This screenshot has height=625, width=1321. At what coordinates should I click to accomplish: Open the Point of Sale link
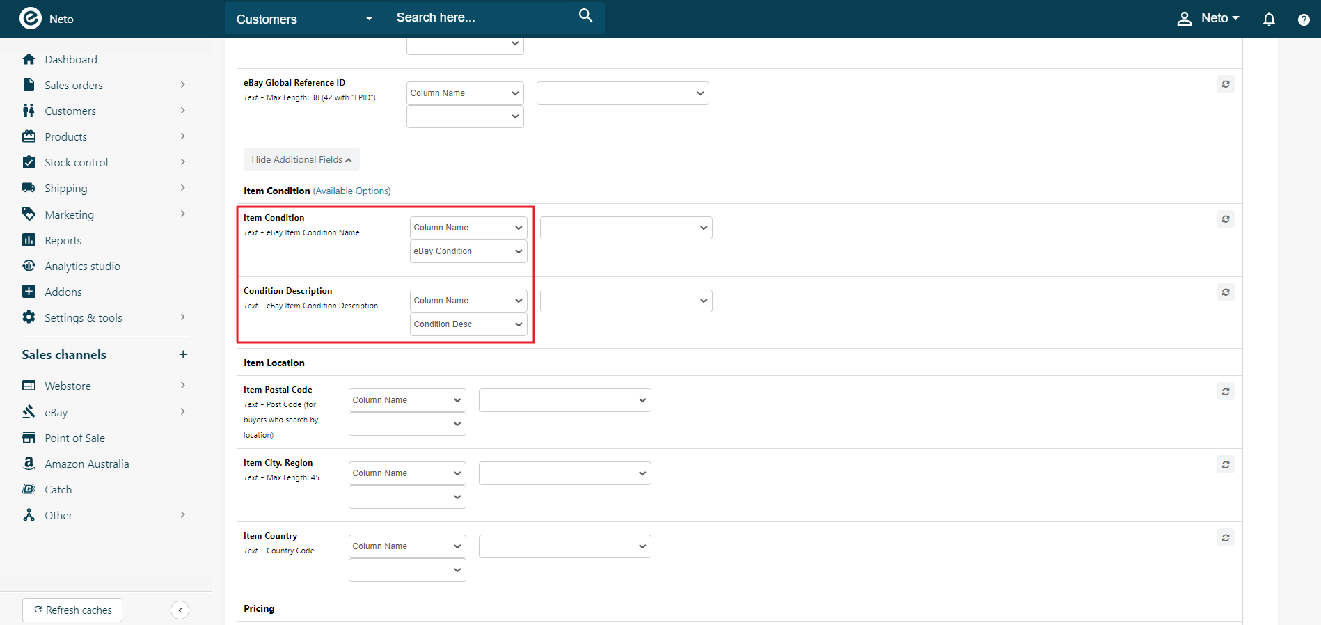74,438
